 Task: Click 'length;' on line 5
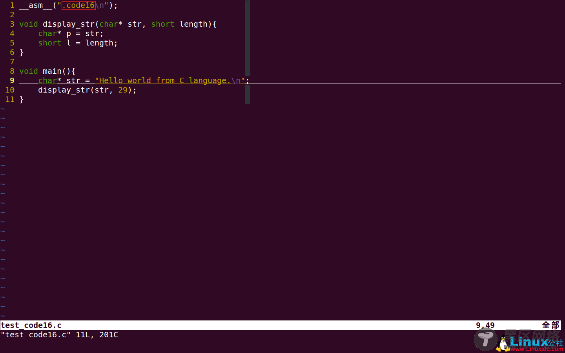[x=101, y=43]
